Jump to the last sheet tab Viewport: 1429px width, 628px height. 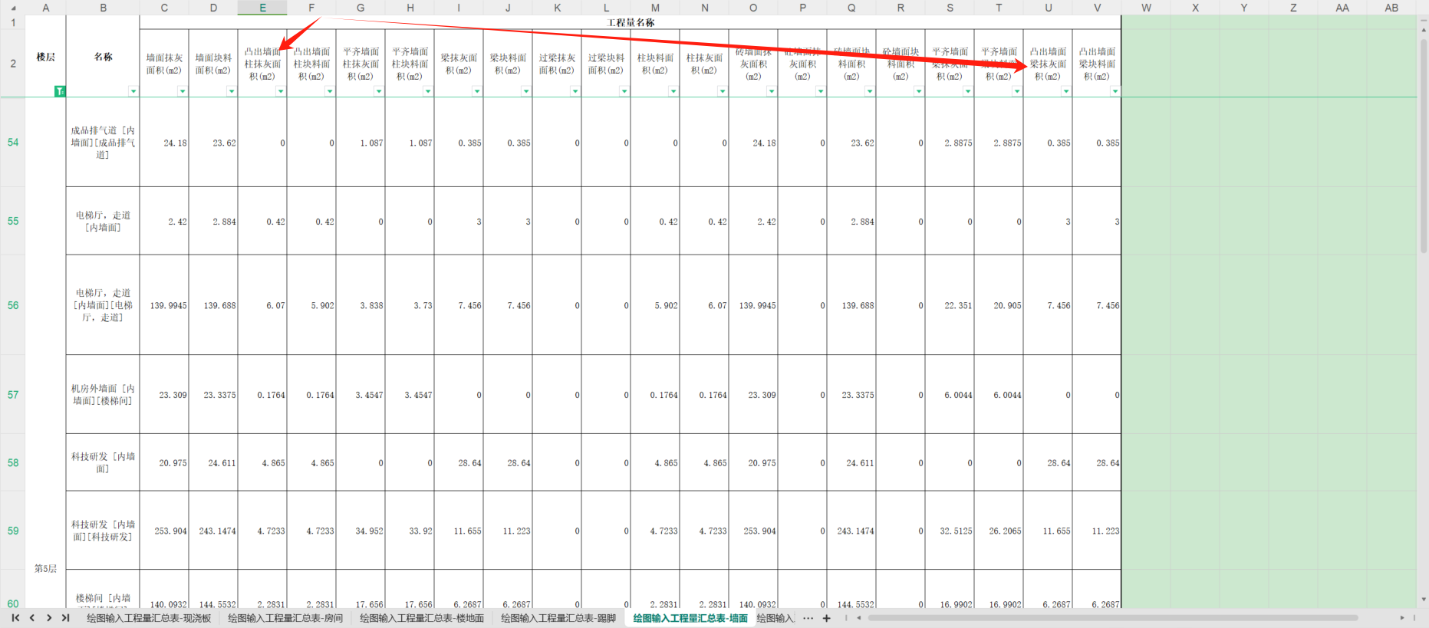click(66, 618)
